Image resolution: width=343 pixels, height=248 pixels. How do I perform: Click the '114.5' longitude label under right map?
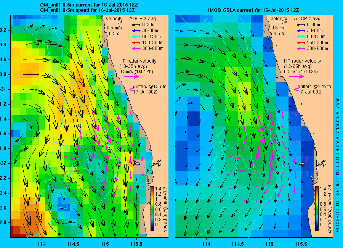(237, 244)
